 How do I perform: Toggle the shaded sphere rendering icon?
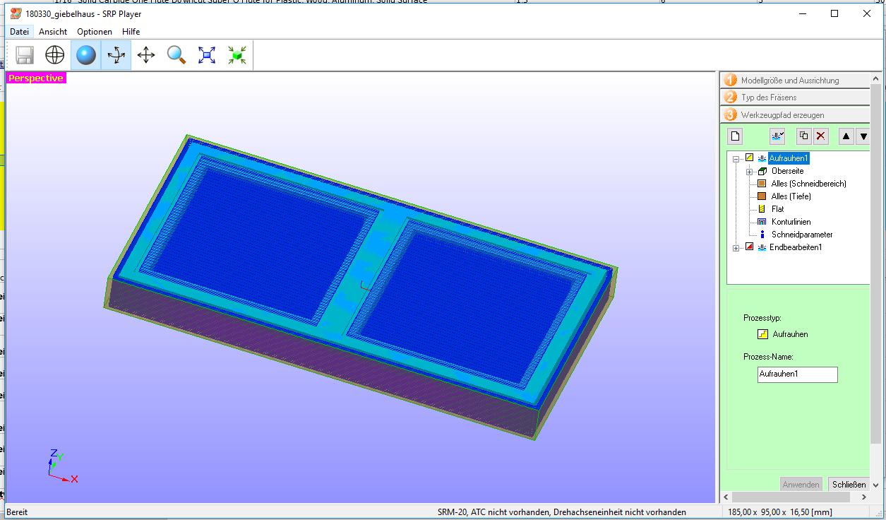pos(86,55)
